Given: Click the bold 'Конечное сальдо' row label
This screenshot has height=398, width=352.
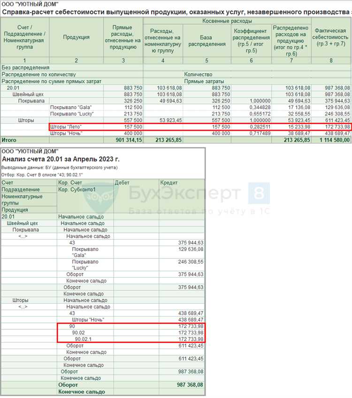Looking at the screenshot, I should 81,391.
